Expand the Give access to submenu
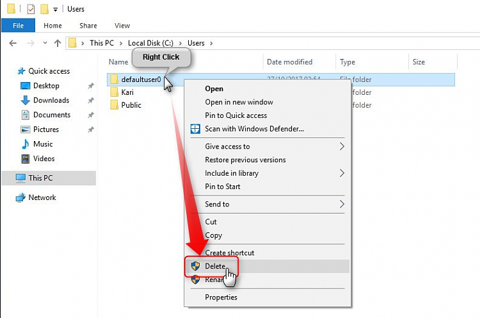 [268, 147]
